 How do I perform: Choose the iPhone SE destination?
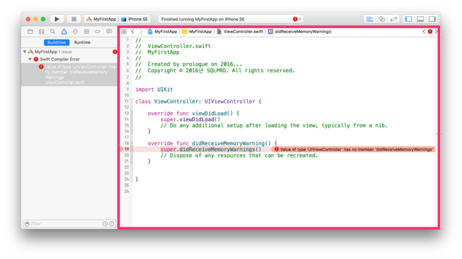pyautogui.click(x=134, y=19)
